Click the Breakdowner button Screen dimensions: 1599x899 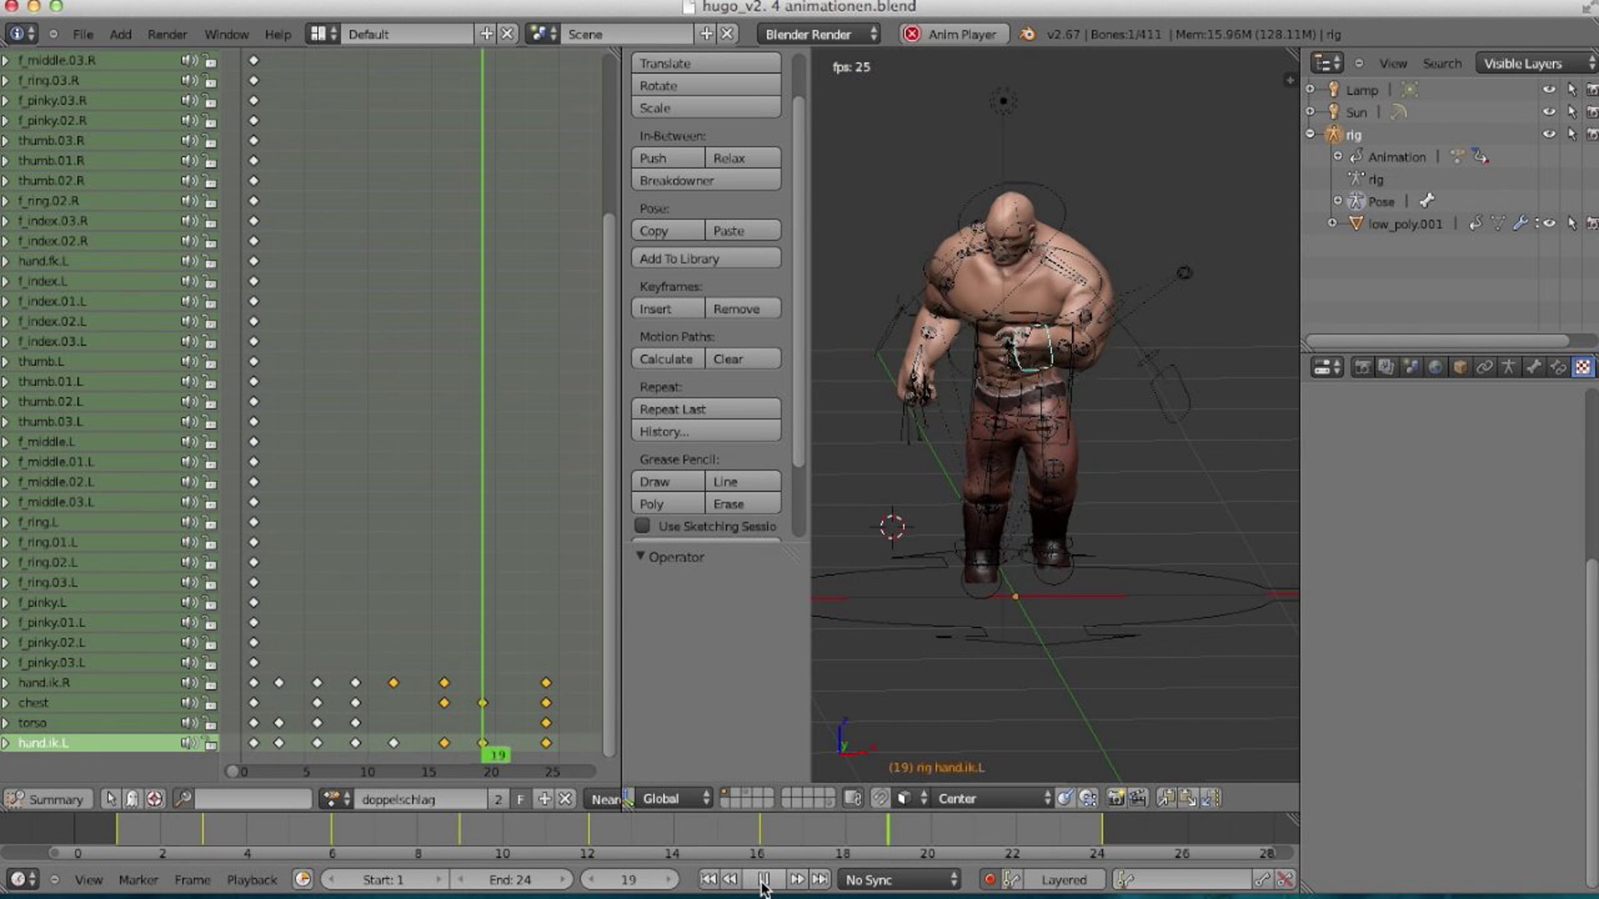click(706, 180)
